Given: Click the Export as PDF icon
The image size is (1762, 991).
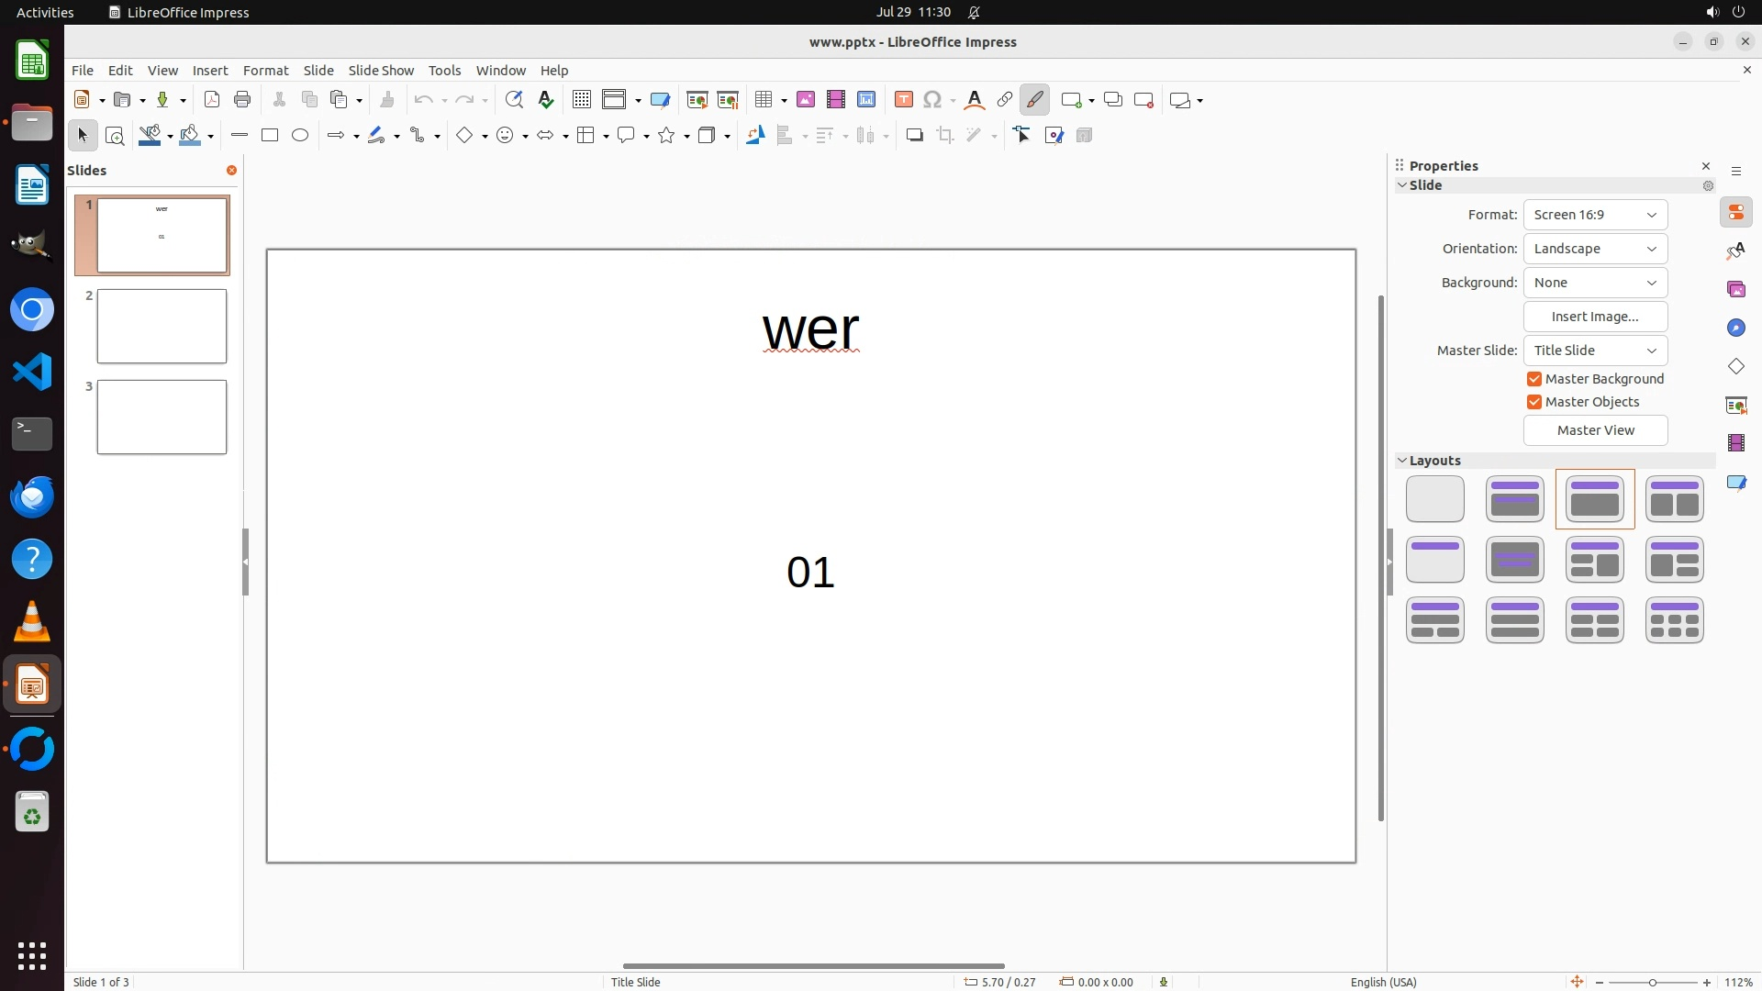Looking at the screenshot, I should [x=212, y=100].
